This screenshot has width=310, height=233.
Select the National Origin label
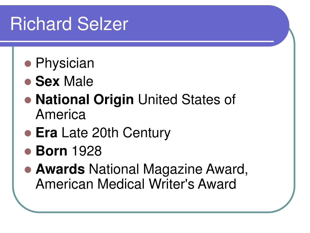click(85, 100)
